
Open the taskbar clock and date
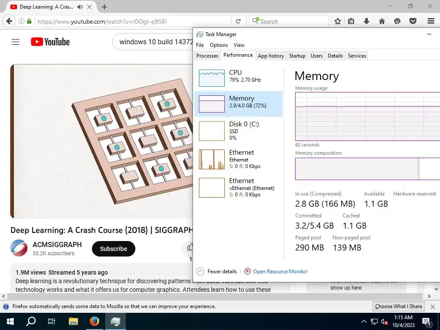click(x=403, y=321)
